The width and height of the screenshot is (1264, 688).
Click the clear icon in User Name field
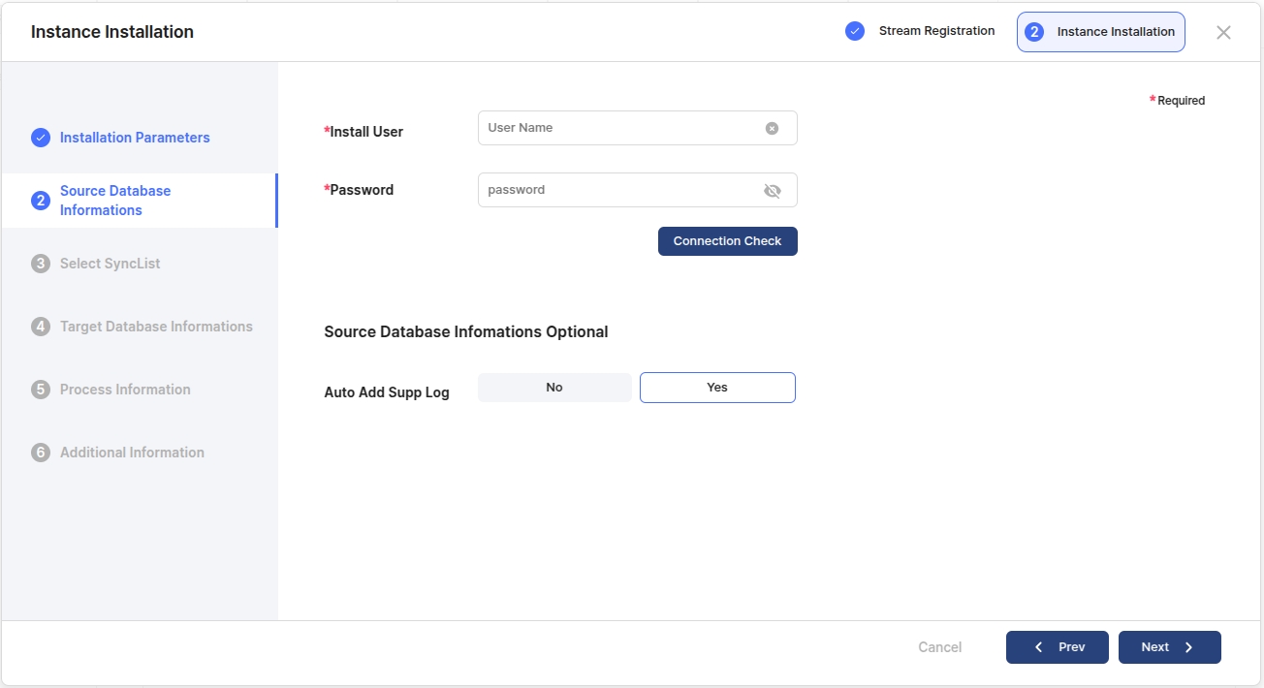coord(772,128)
